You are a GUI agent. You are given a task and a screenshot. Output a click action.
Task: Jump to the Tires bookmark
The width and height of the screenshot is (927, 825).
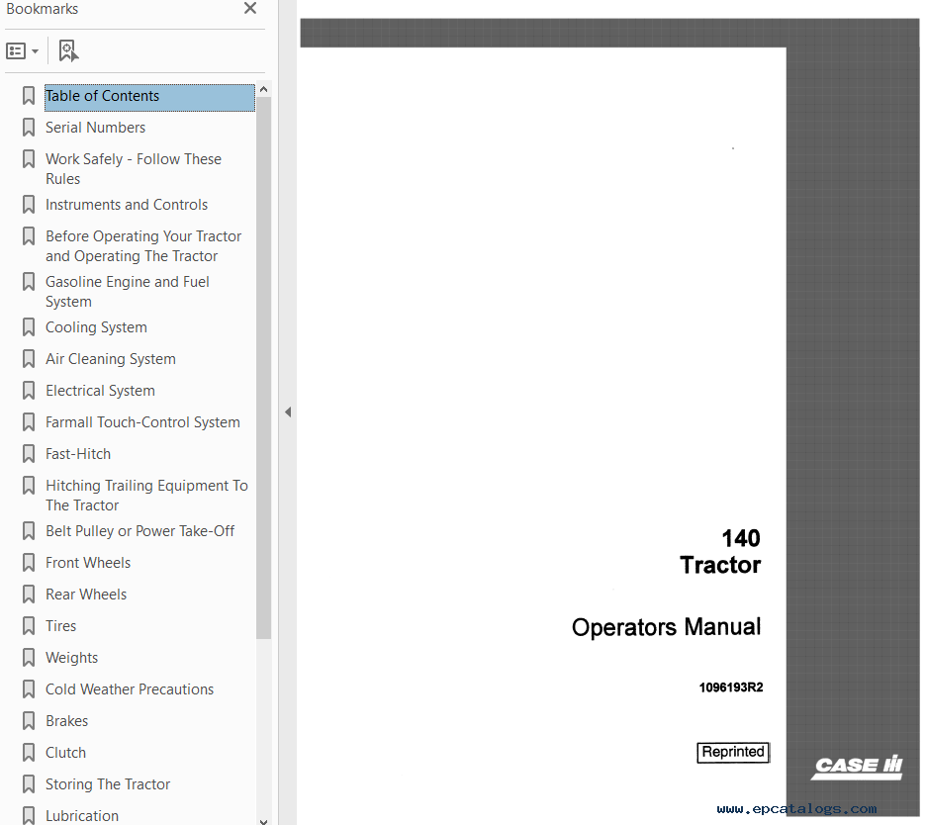pyautogui.click(x=61, y=626)
